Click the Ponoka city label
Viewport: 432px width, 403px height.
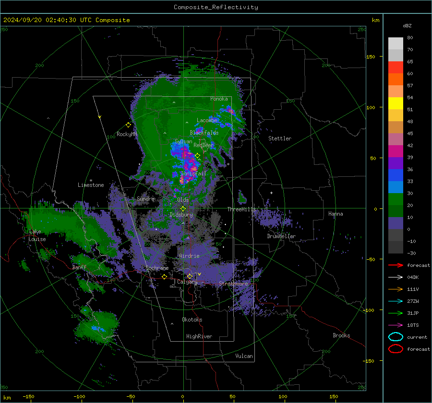pyautogui.click(x=219, y=99)
